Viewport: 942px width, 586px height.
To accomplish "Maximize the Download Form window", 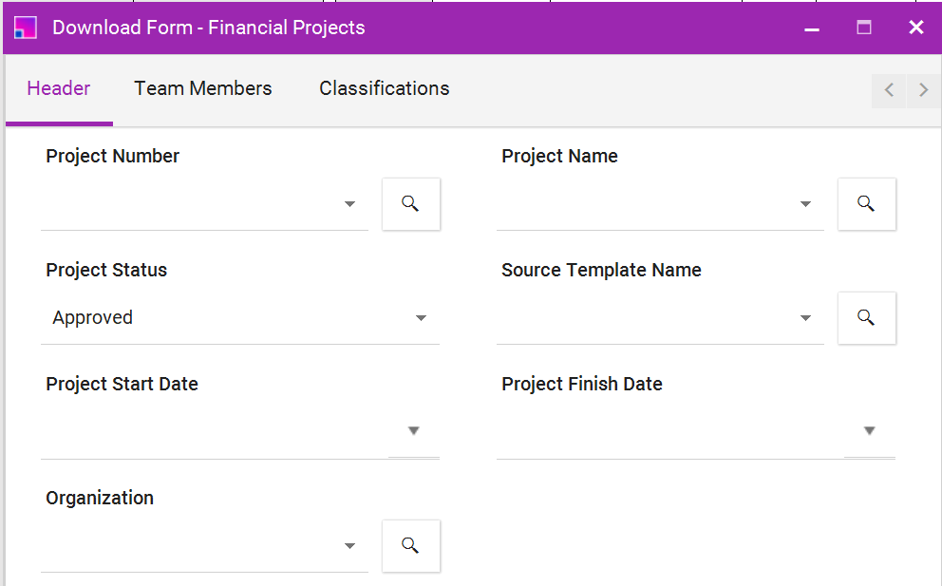I will coord(864,28).
